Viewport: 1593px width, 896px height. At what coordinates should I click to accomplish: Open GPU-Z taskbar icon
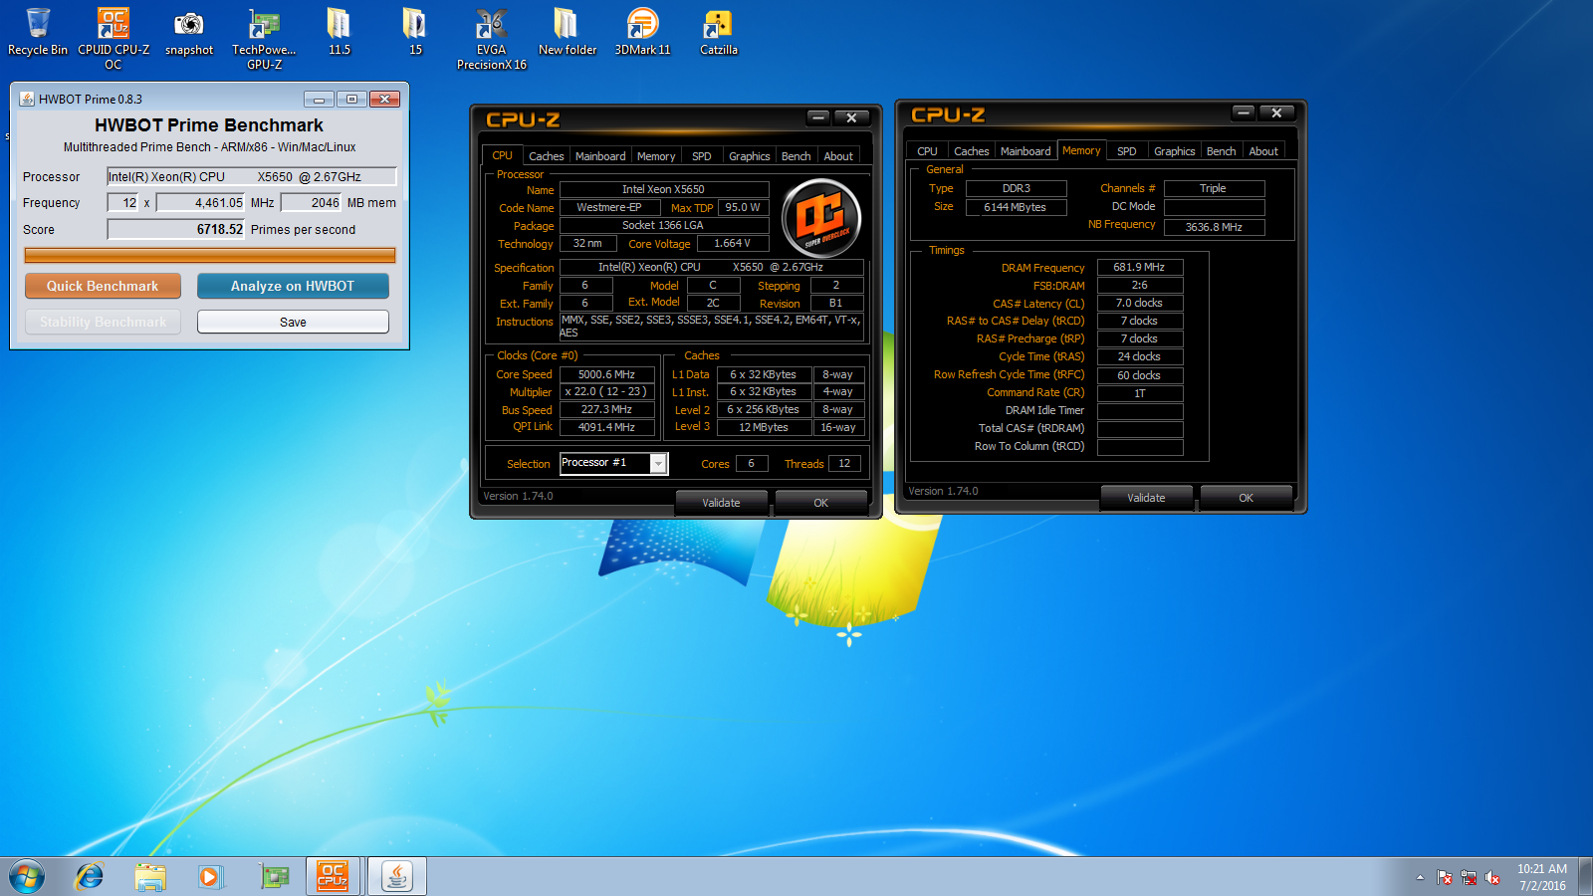pyautogui.click(x=274, y=877)
